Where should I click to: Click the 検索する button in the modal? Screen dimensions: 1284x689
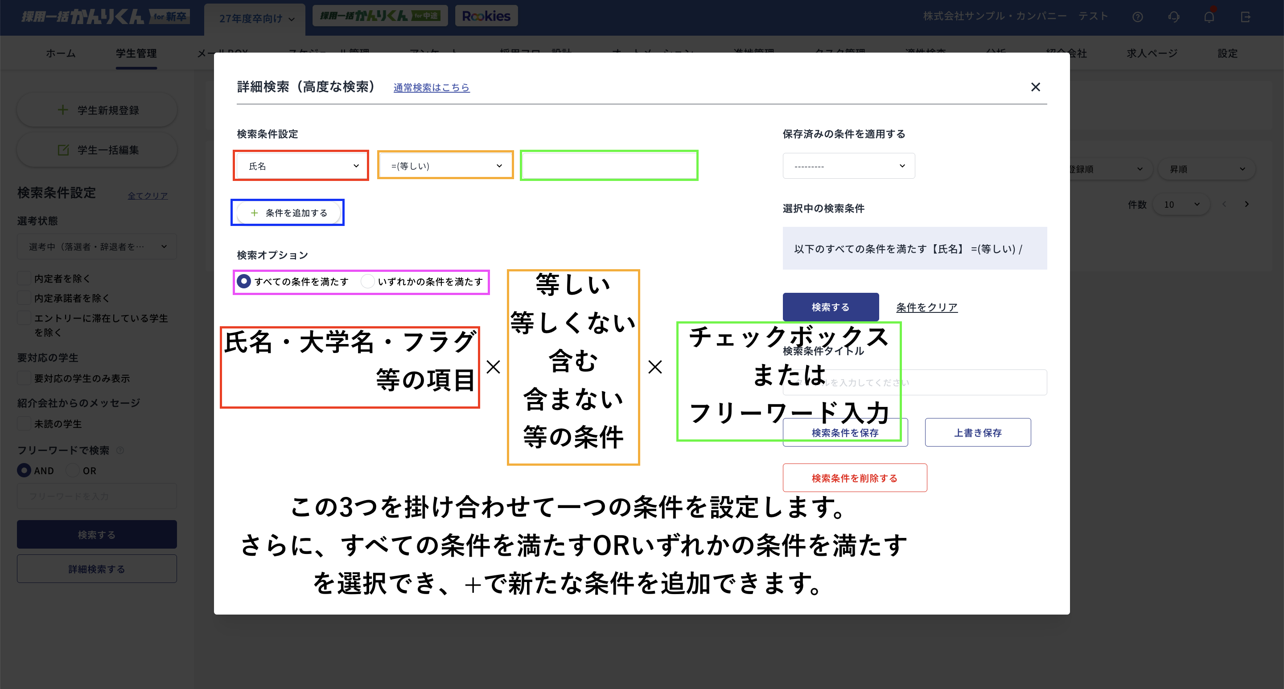[x=831, y=307]
